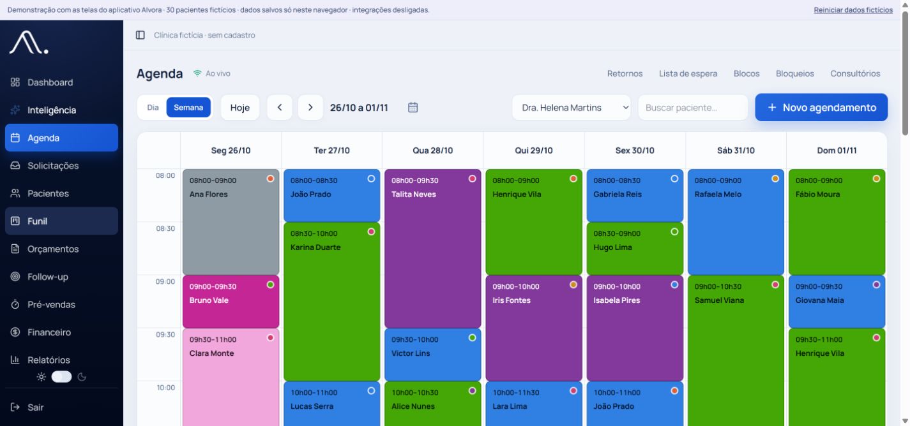Go to previous week arrow
The height and width of the screenshot is (426, 910).
tap(280, 107)
